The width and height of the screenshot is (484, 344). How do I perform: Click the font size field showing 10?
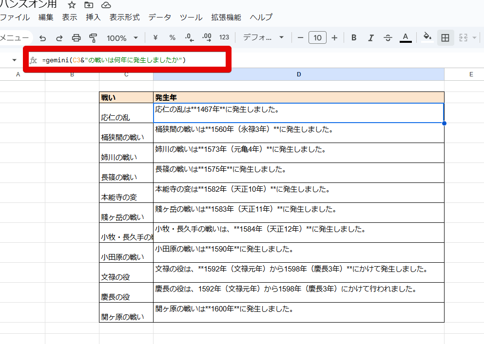click(317, 37)
